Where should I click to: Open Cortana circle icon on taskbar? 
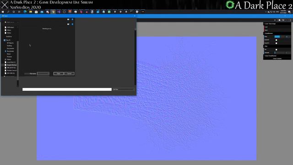[14, 12]
